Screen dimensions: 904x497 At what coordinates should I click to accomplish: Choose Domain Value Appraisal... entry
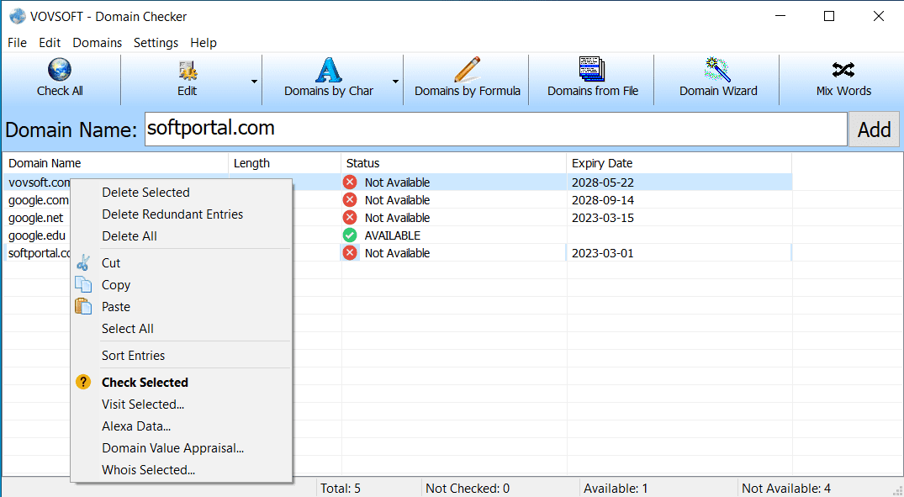tap(181, 448)
